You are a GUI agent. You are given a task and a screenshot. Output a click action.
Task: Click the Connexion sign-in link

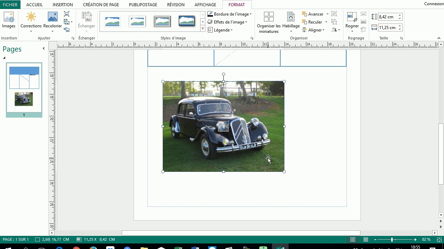(x=434, y=4)
